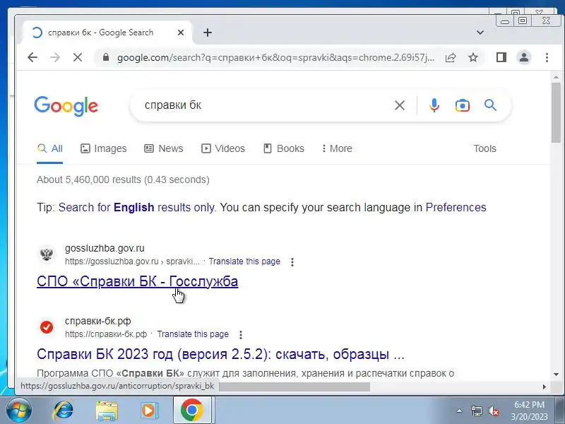Search by image with camera icon

tap(463, 105)
